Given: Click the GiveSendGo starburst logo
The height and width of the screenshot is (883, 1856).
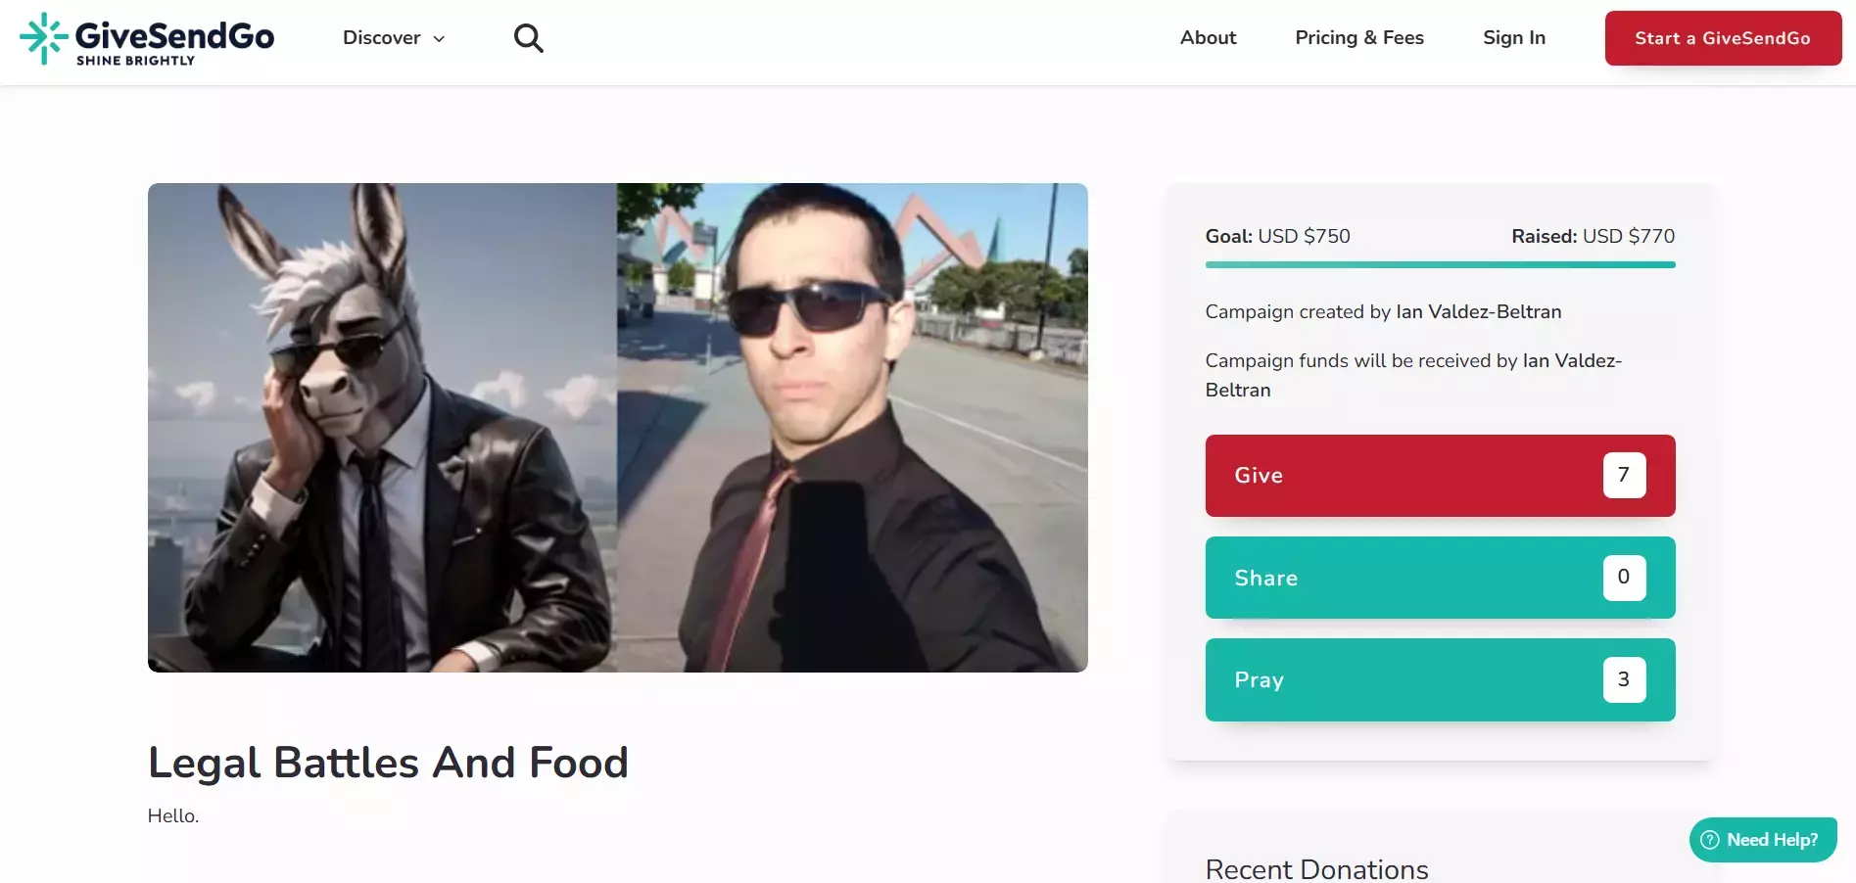Looking at the screenshot, I should click(x=44, y=38).
